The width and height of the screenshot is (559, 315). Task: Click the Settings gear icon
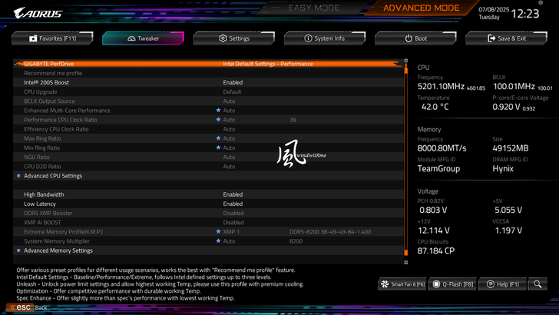click(223, 38)
